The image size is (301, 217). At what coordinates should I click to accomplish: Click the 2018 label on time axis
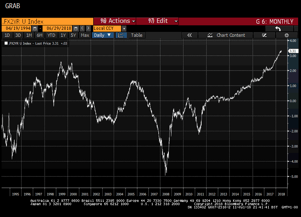(x=281, y=194)
